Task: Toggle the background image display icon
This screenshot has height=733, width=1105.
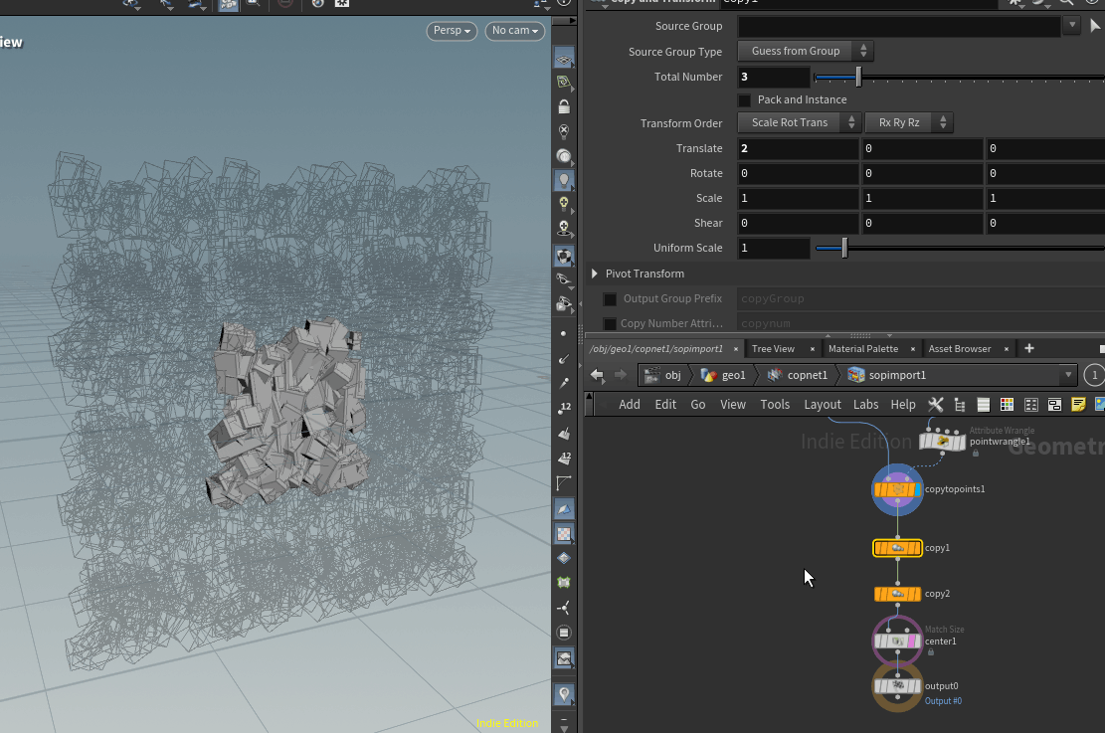Action: pos(564,658)
